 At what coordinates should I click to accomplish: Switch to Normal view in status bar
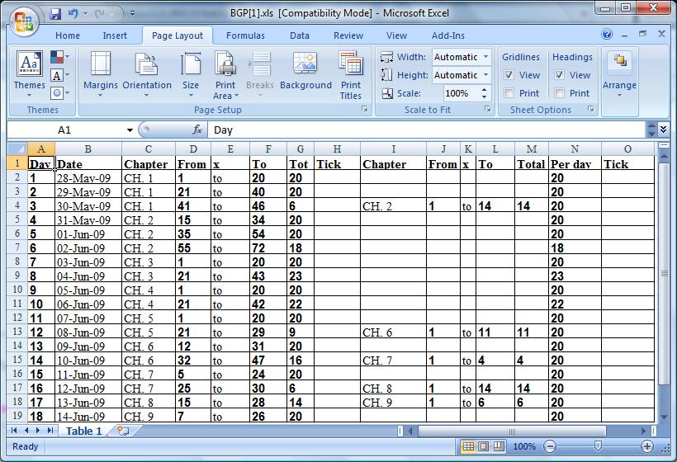468,446
